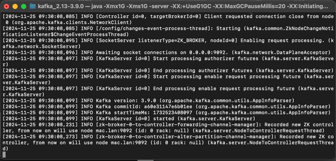The image size is (336, 161).
Task: Click the blinking terminal cursor block
Action: click(x=4, y=154)
